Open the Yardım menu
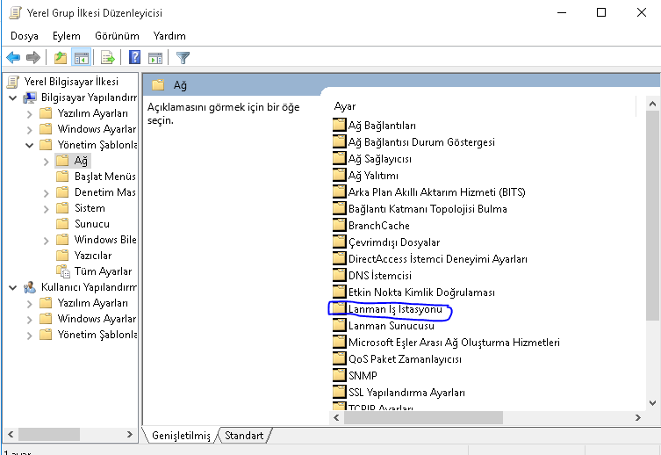This screenshot has width=661, height=455. (x=169, y=36)
